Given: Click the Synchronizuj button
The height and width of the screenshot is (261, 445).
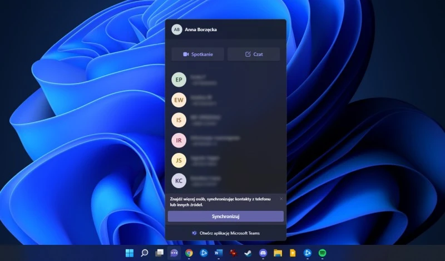Looking at the screenshot, I should (x=225, y=216).
